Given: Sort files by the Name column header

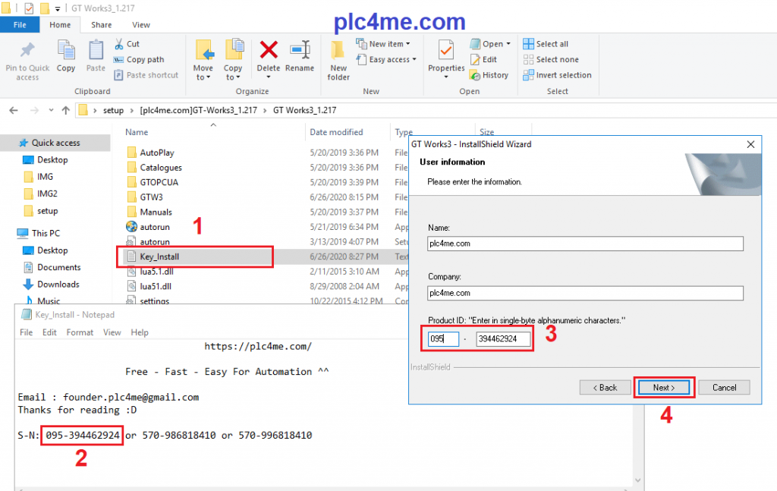Looking at the screenshot, I should [x=137, y=132].
